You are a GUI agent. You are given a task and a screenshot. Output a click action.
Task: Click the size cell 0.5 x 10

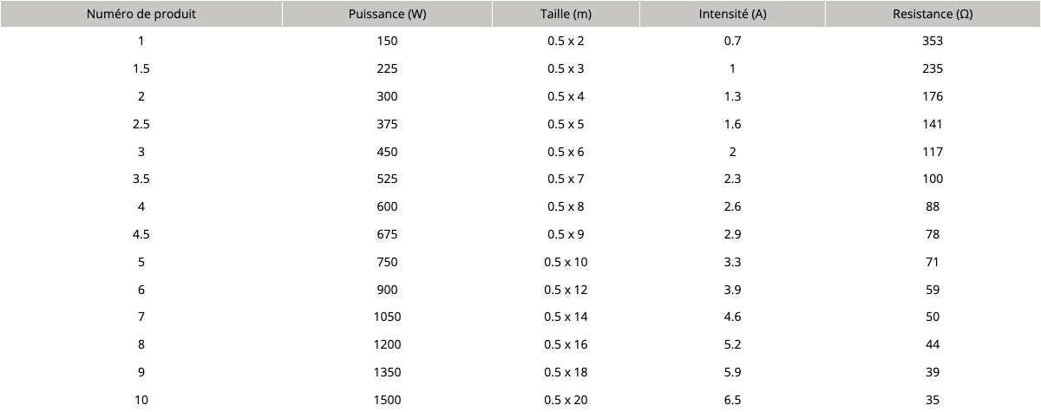[x=566, y=262]
